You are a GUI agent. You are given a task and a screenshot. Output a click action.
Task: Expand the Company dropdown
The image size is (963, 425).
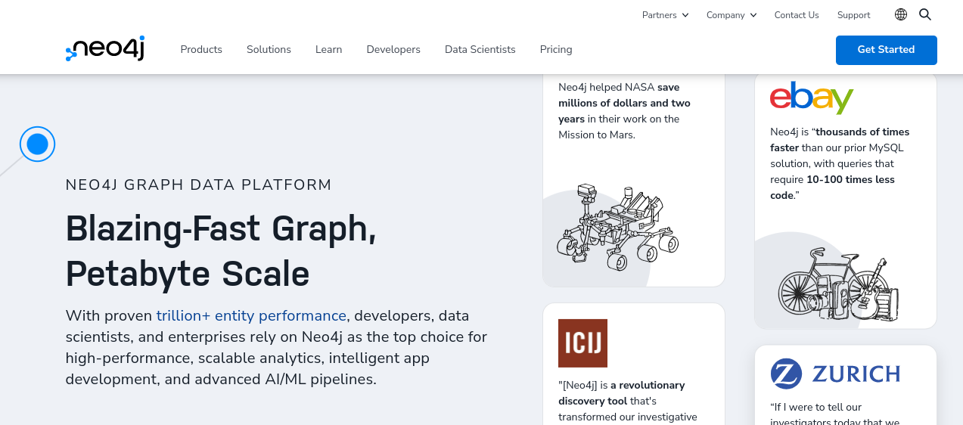click(x=732, y=15)
